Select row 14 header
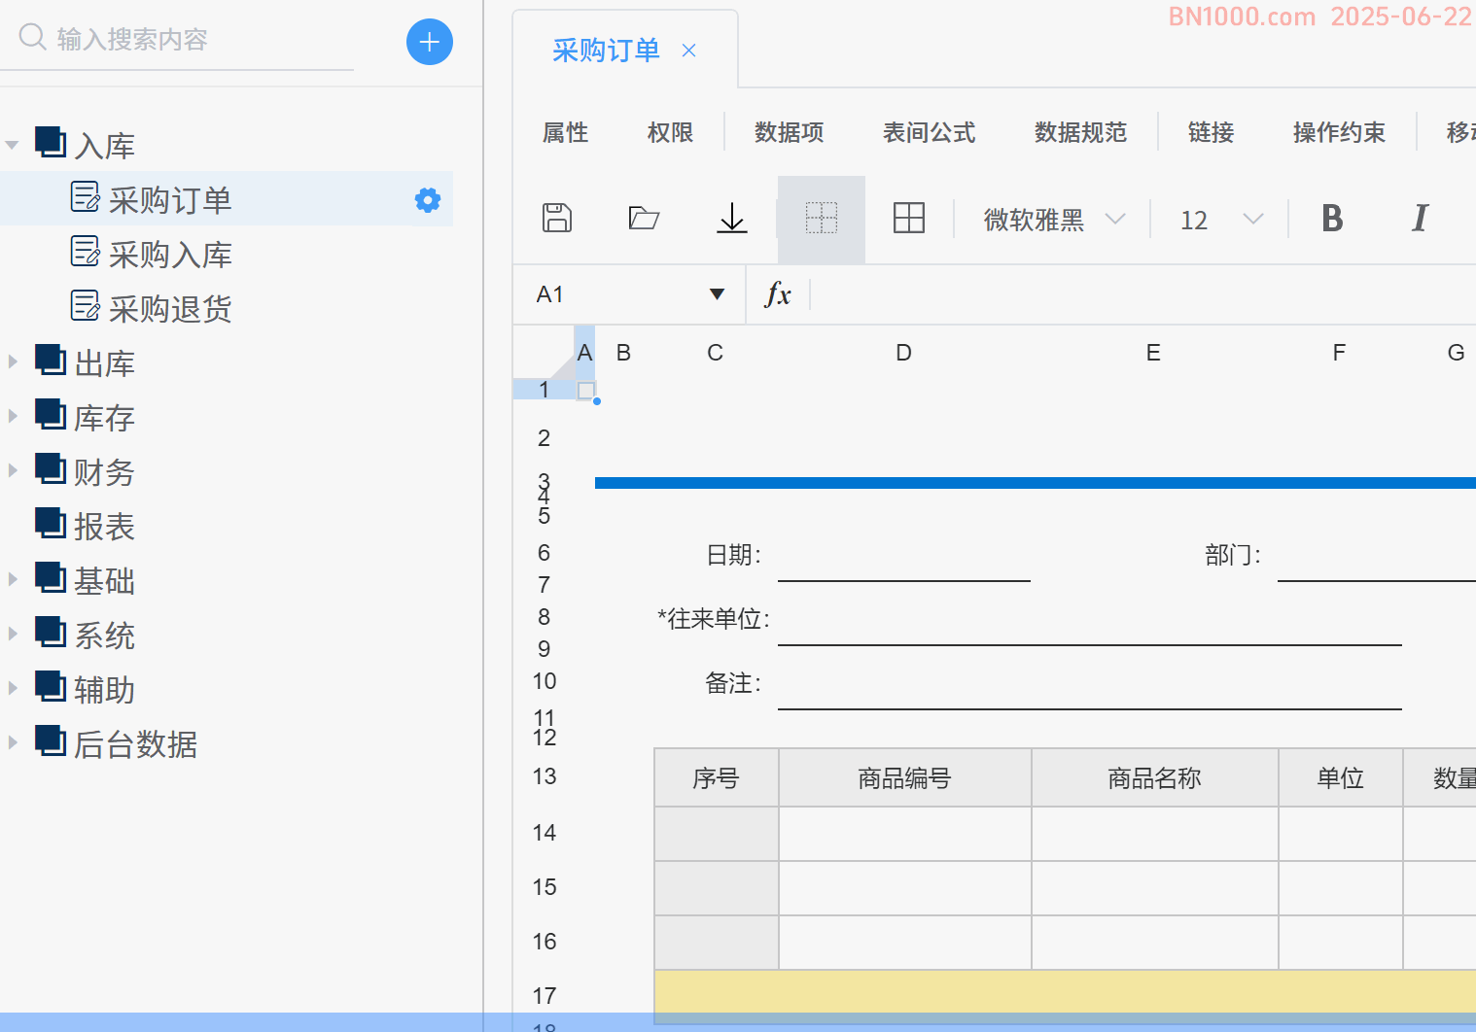1476x1032 pixels. [x=545, y=833]
